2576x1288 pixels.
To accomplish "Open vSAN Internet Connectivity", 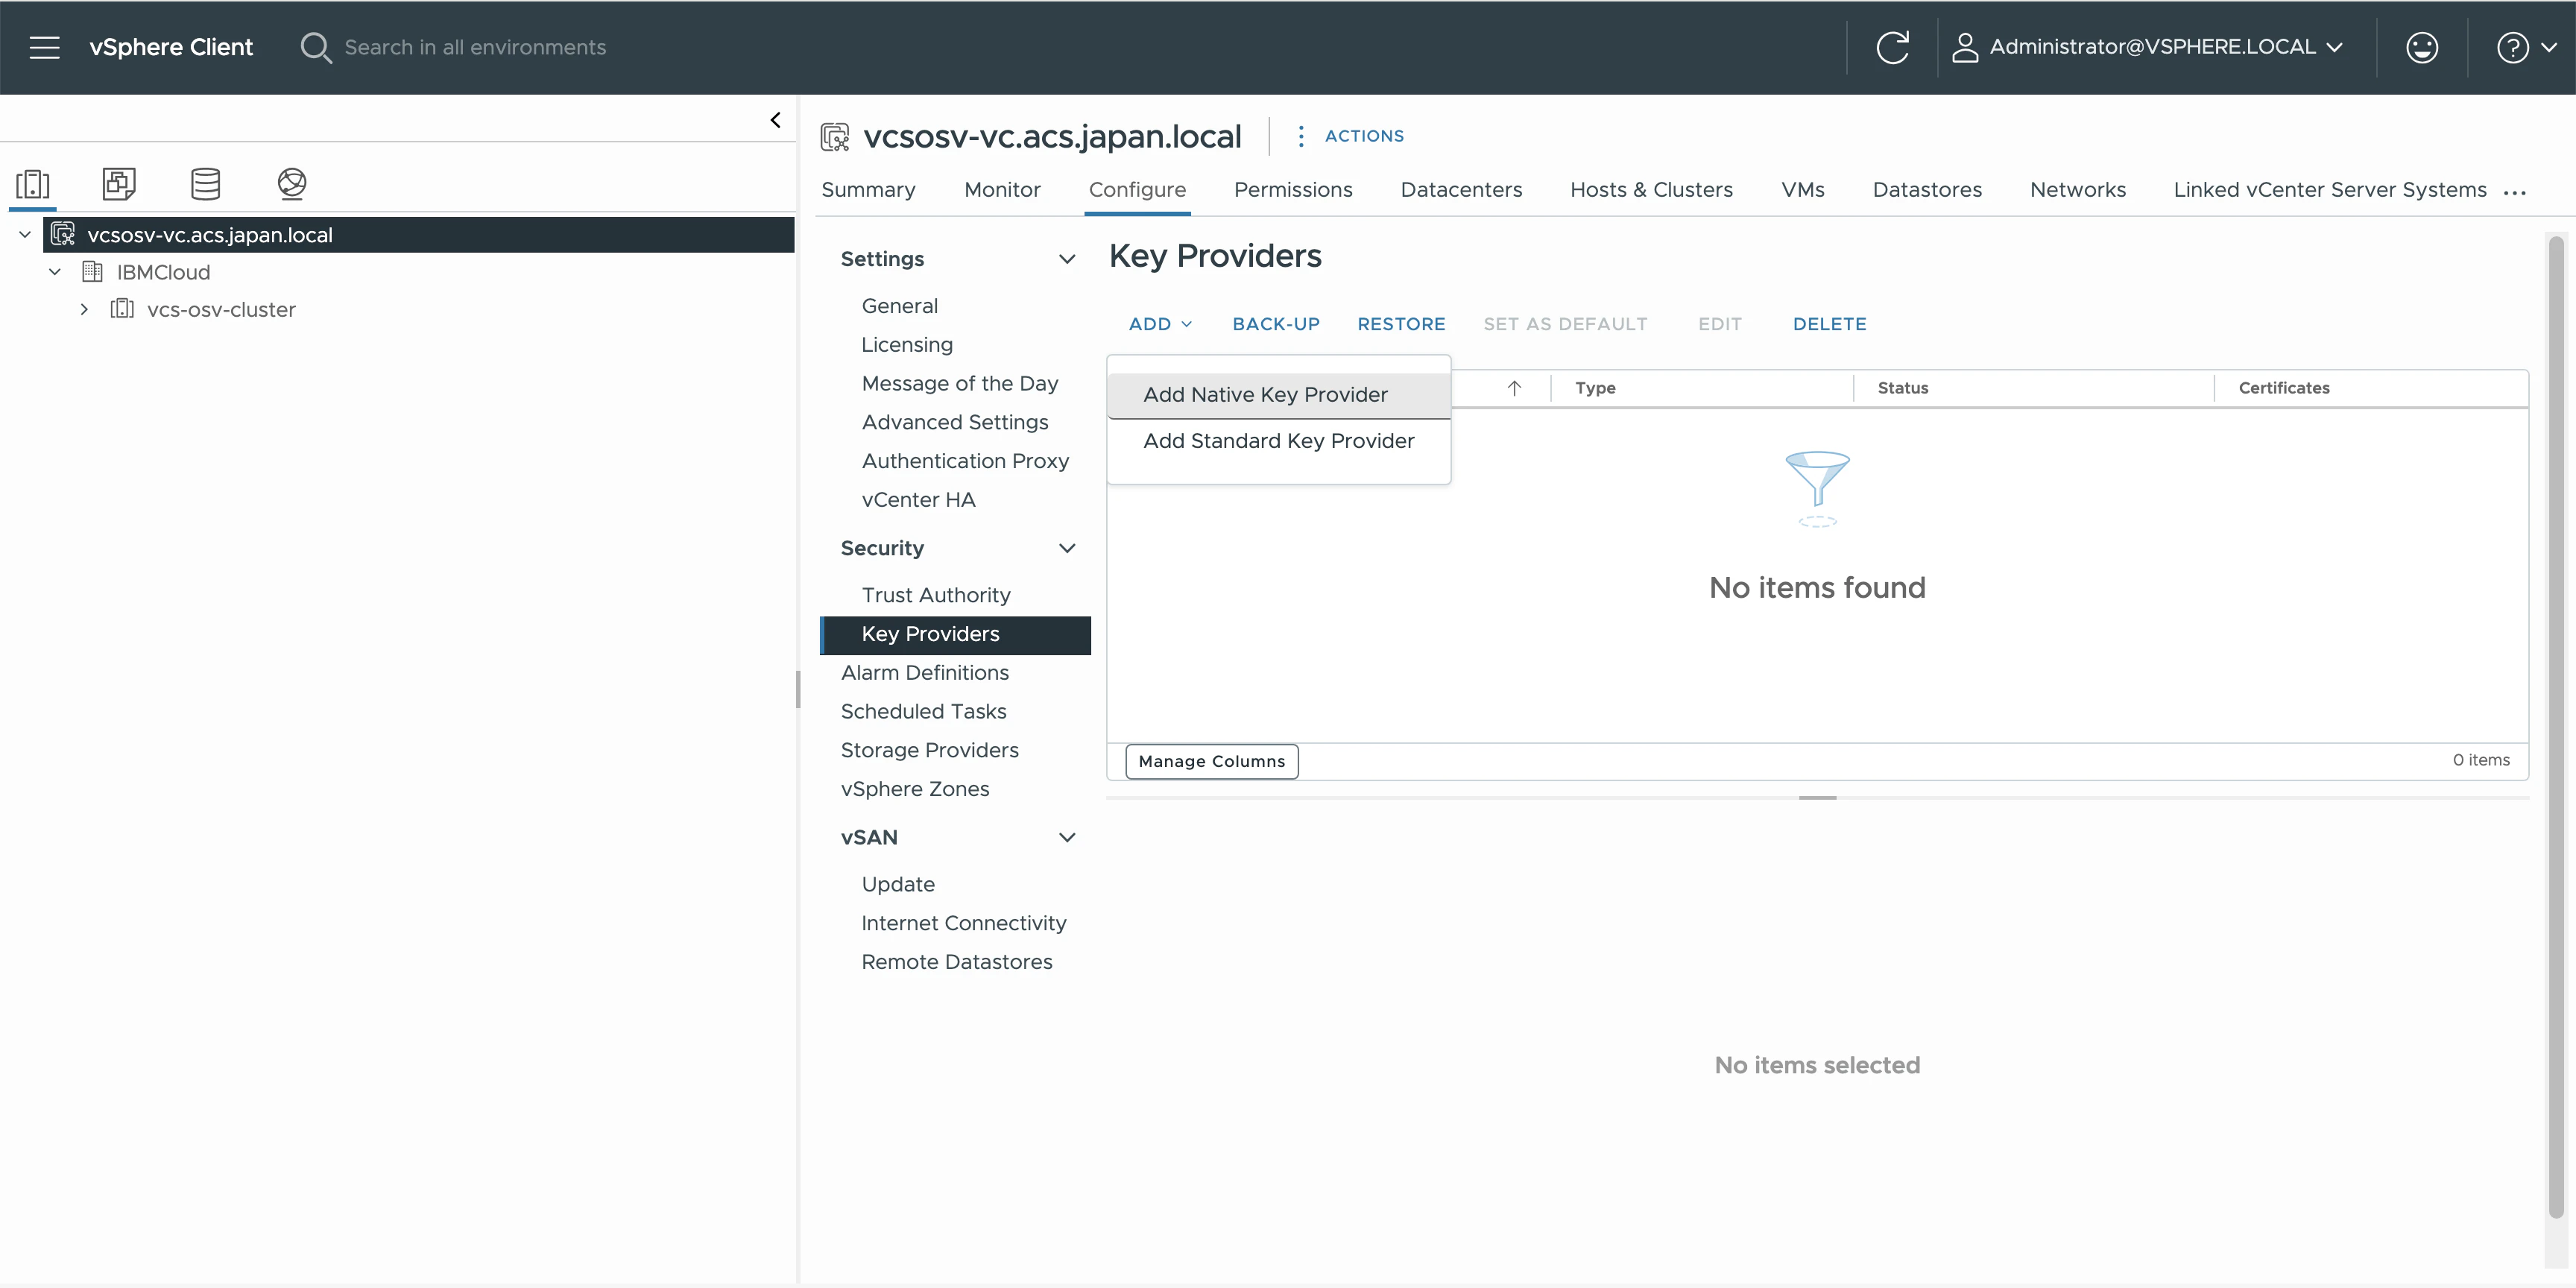I will pos(964,923).
